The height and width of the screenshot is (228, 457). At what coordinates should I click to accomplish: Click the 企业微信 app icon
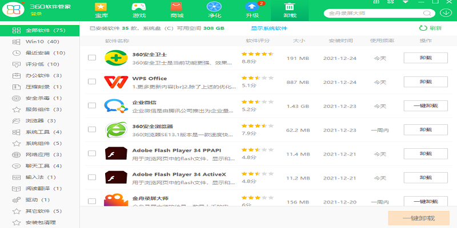click(116, 106)
